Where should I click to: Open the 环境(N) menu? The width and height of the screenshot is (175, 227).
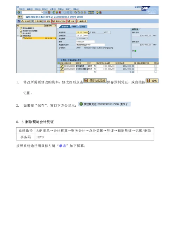coord(61,9)
